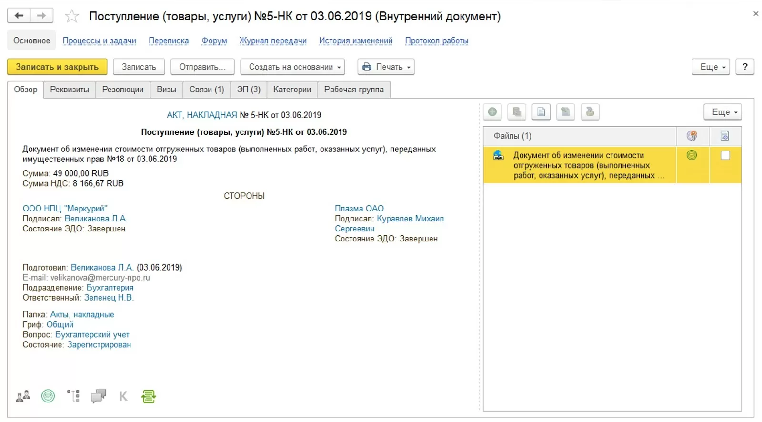Select the Обзор tab
This screenshot has width=762, height=422.
click(x=25, y=90)
